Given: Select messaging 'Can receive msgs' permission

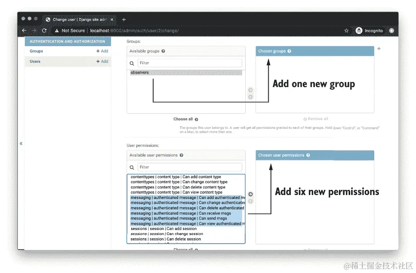Looking at the screenshot, I should coord(186,213).
